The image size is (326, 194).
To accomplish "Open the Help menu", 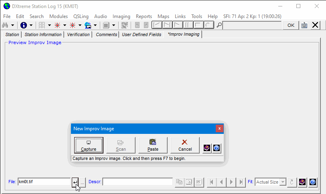I will pos(213,16).
